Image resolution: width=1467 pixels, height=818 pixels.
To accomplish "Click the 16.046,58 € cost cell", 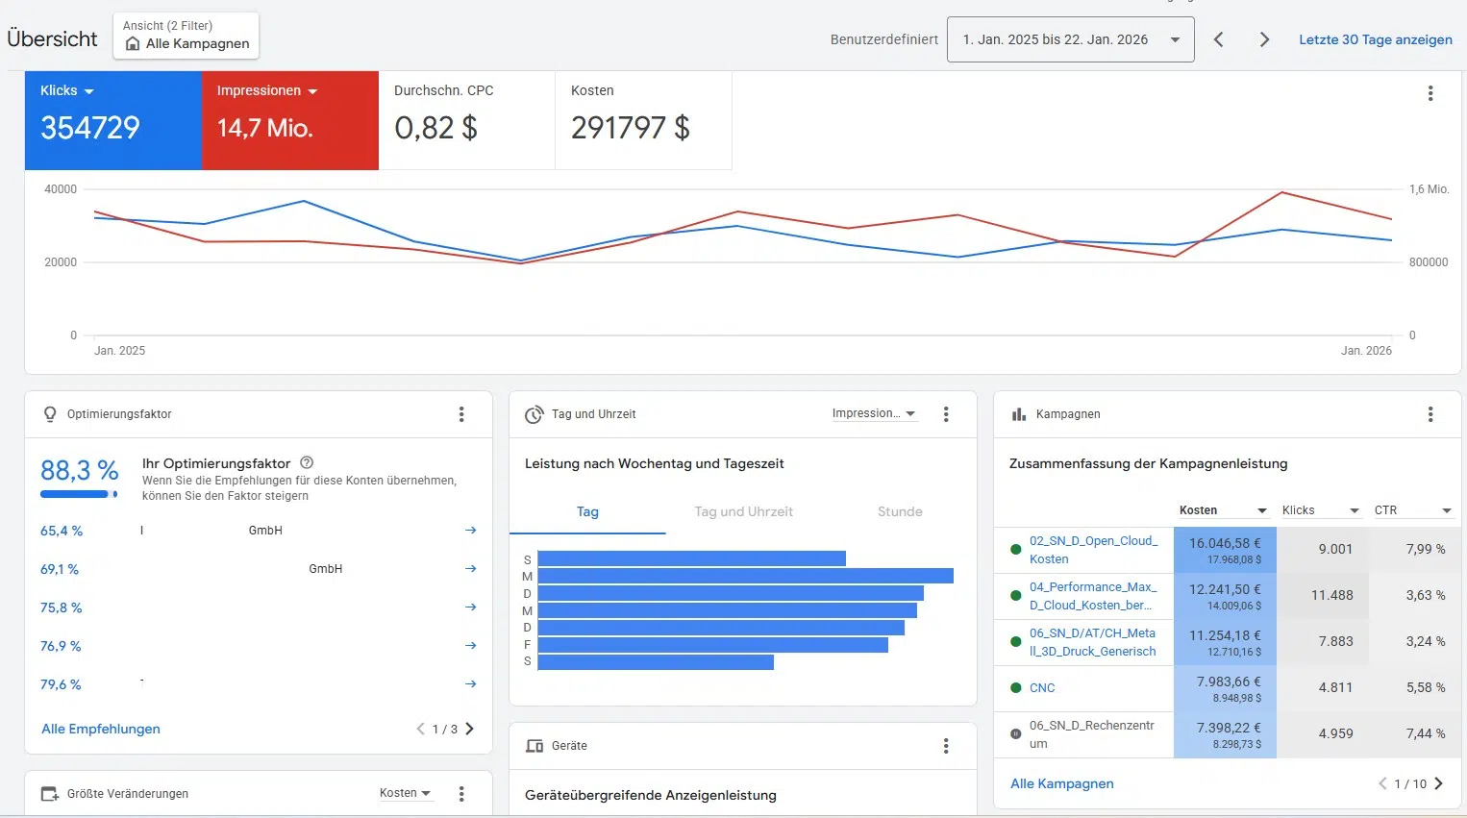I will tap(1225, 550).
